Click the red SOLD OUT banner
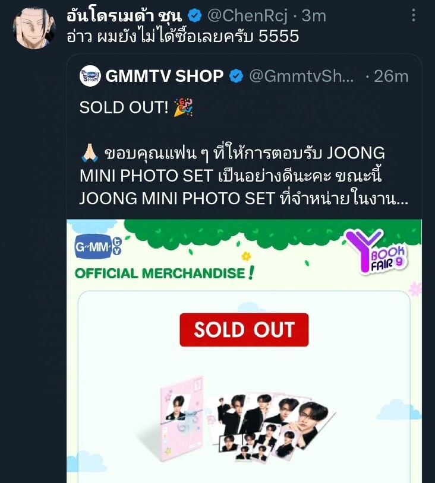This screenshot has height=483, width=435. pyautogui.click(x=244, y=330)
